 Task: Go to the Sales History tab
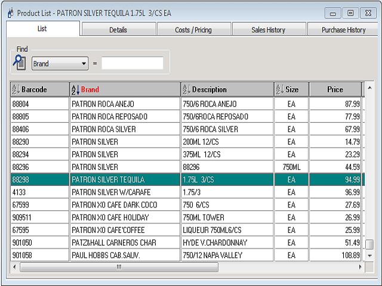pyautogui.click(x=268, y=30)
